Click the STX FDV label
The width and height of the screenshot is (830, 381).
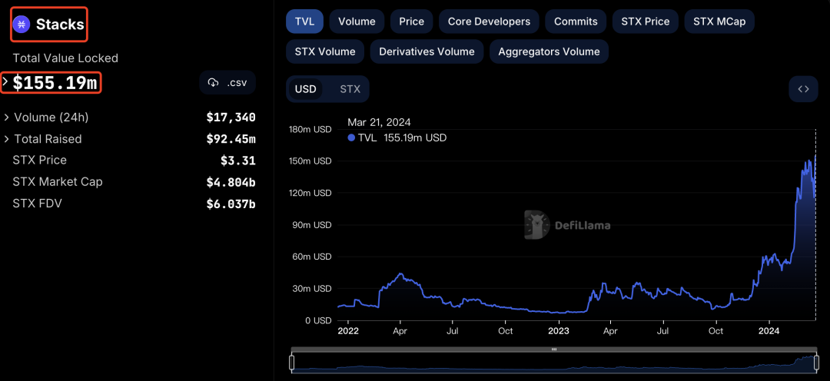(x=37, y=204)
